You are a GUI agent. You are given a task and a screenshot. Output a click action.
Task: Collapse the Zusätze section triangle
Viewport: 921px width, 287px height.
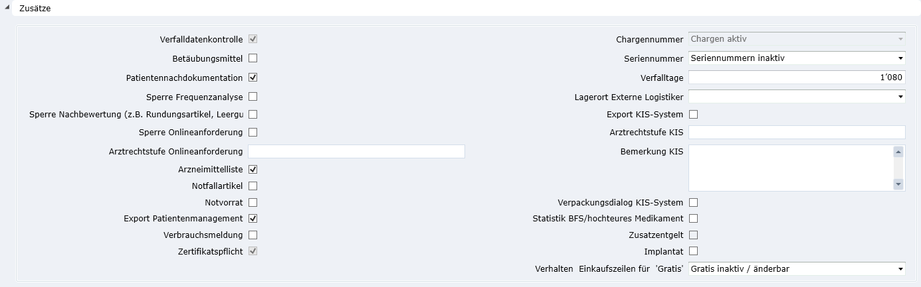click(7, 9)
